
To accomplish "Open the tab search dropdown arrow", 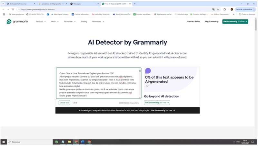I will click(x=3, y=4).
